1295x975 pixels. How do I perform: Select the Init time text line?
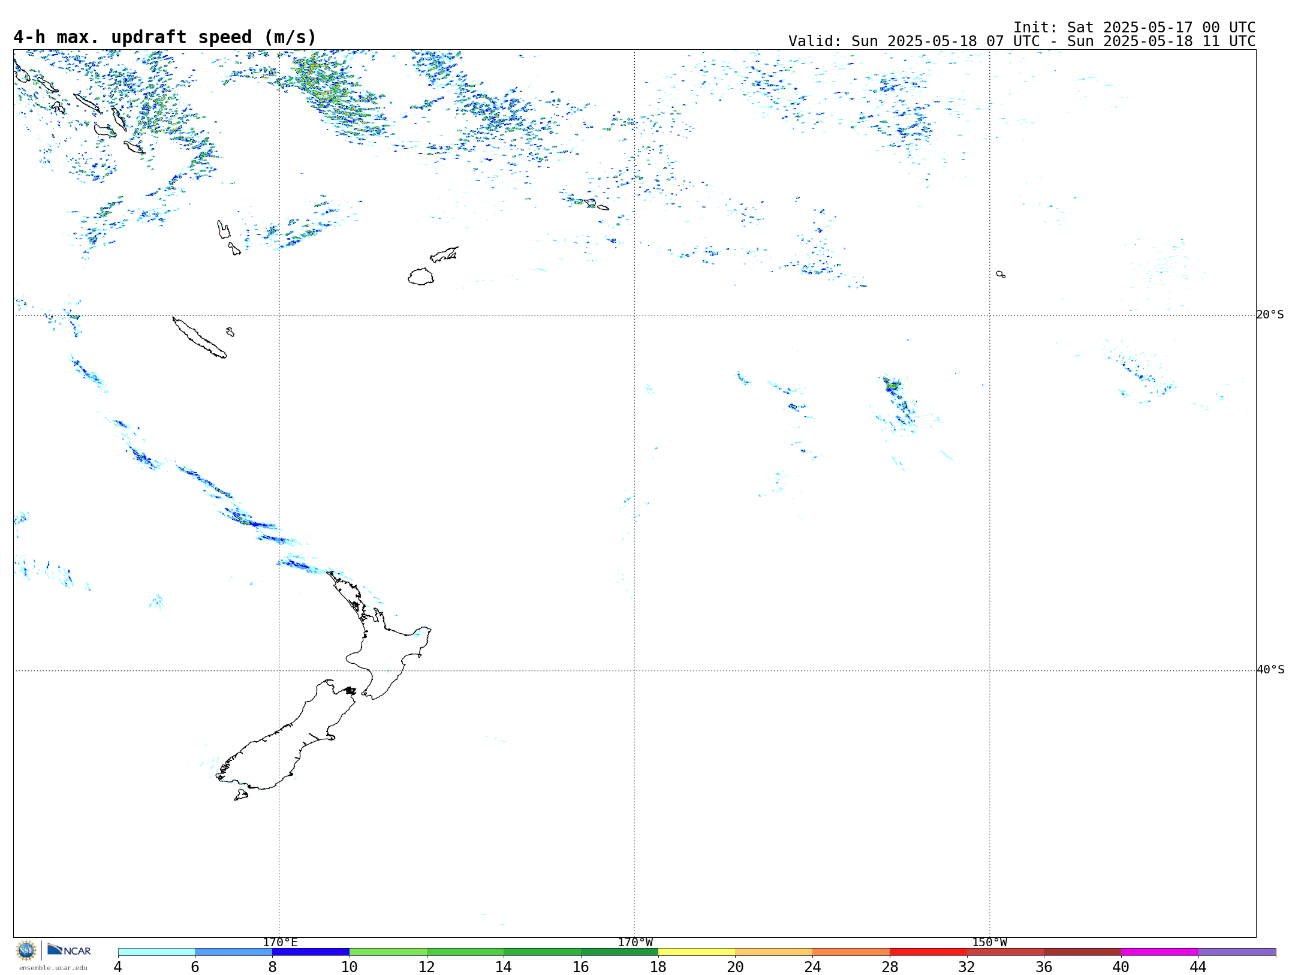(1134, 28)
